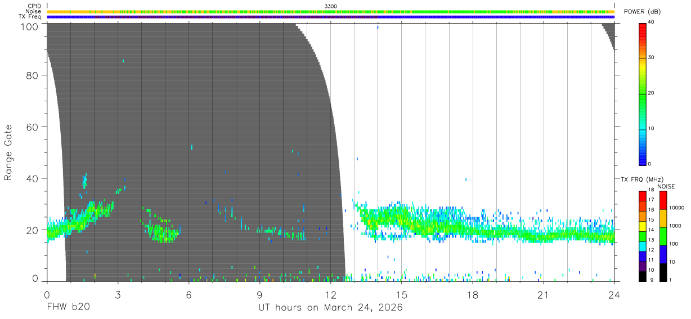Image resolution: width=691 pixels, height=319 pixels.
Task: Click the red top of the power colorbar
Action: 643,28
